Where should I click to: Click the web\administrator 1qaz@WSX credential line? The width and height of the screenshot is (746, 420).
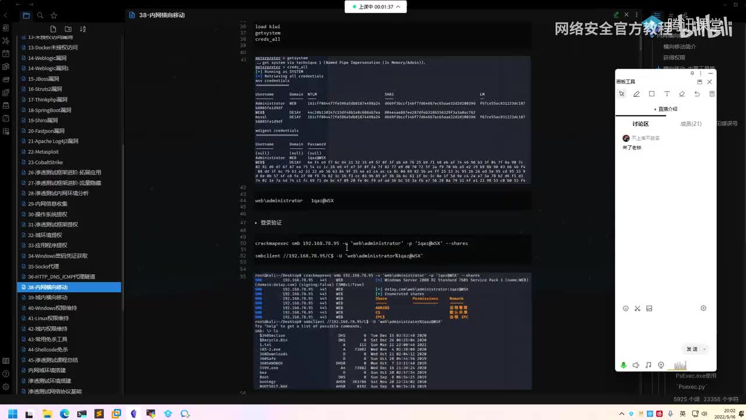pyautogui.click(x=294, y=201)
